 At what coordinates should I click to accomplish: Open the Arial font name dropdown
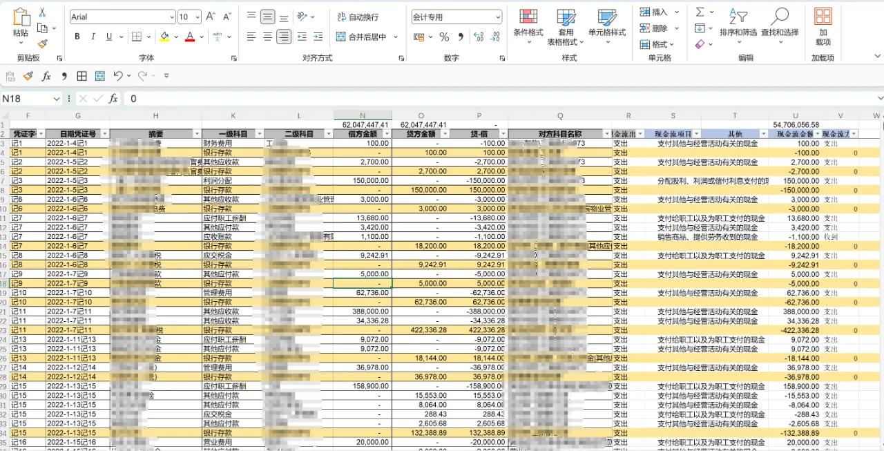pos(171,17)
